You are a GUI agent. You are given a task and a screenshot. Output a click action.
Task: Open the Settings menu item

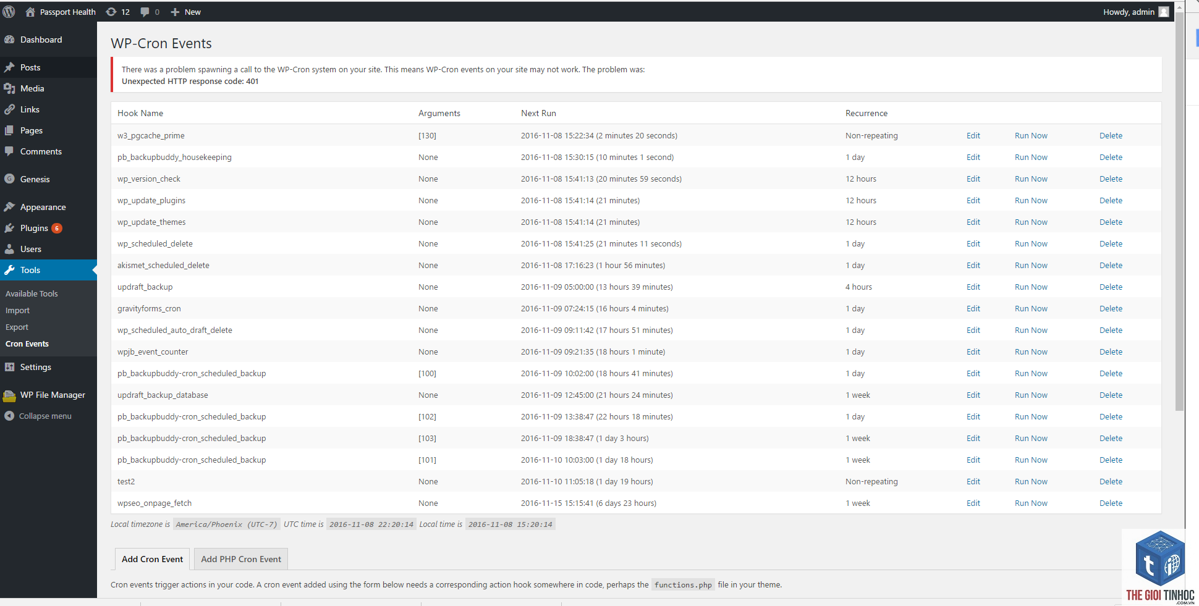click(x=48, y=367)
